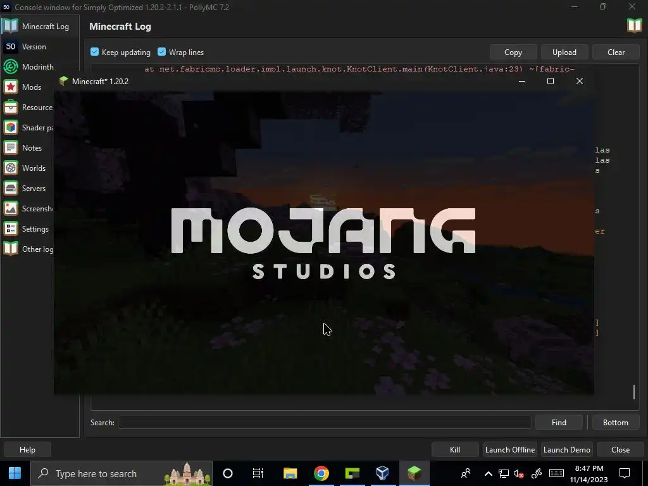648x486 pixels.
Task: Upload the log with the Upload button
Action: click(564, 53)
